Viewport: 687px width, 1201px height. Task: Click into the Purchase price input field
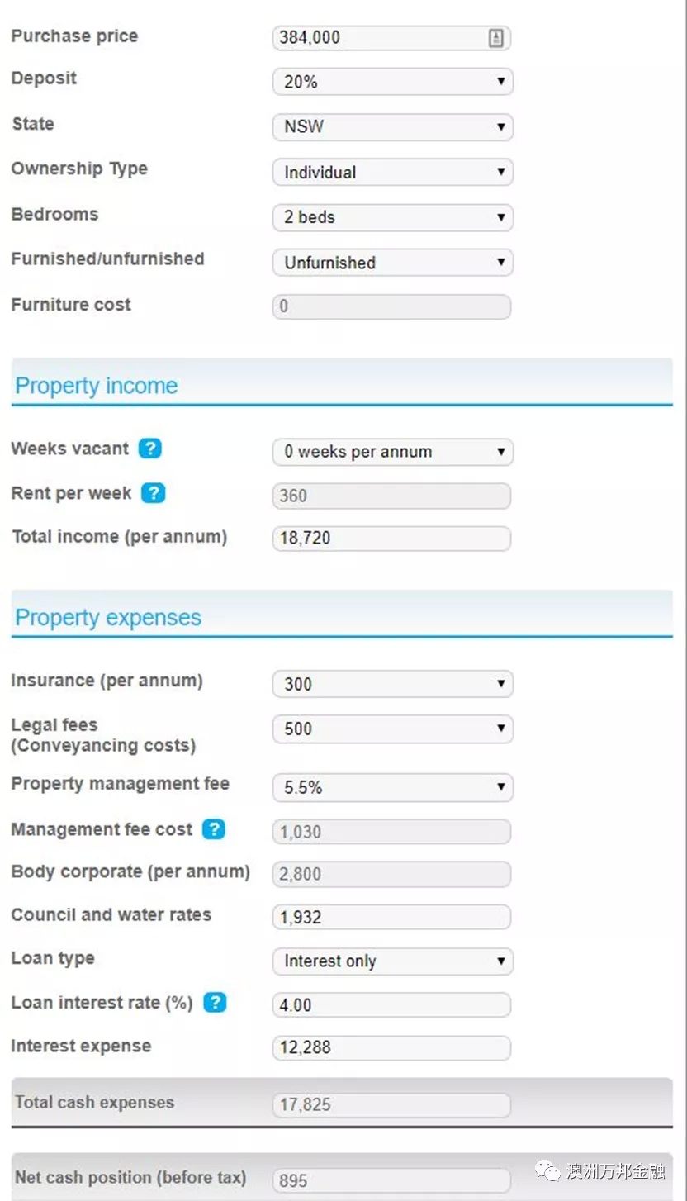click(391, 38)
